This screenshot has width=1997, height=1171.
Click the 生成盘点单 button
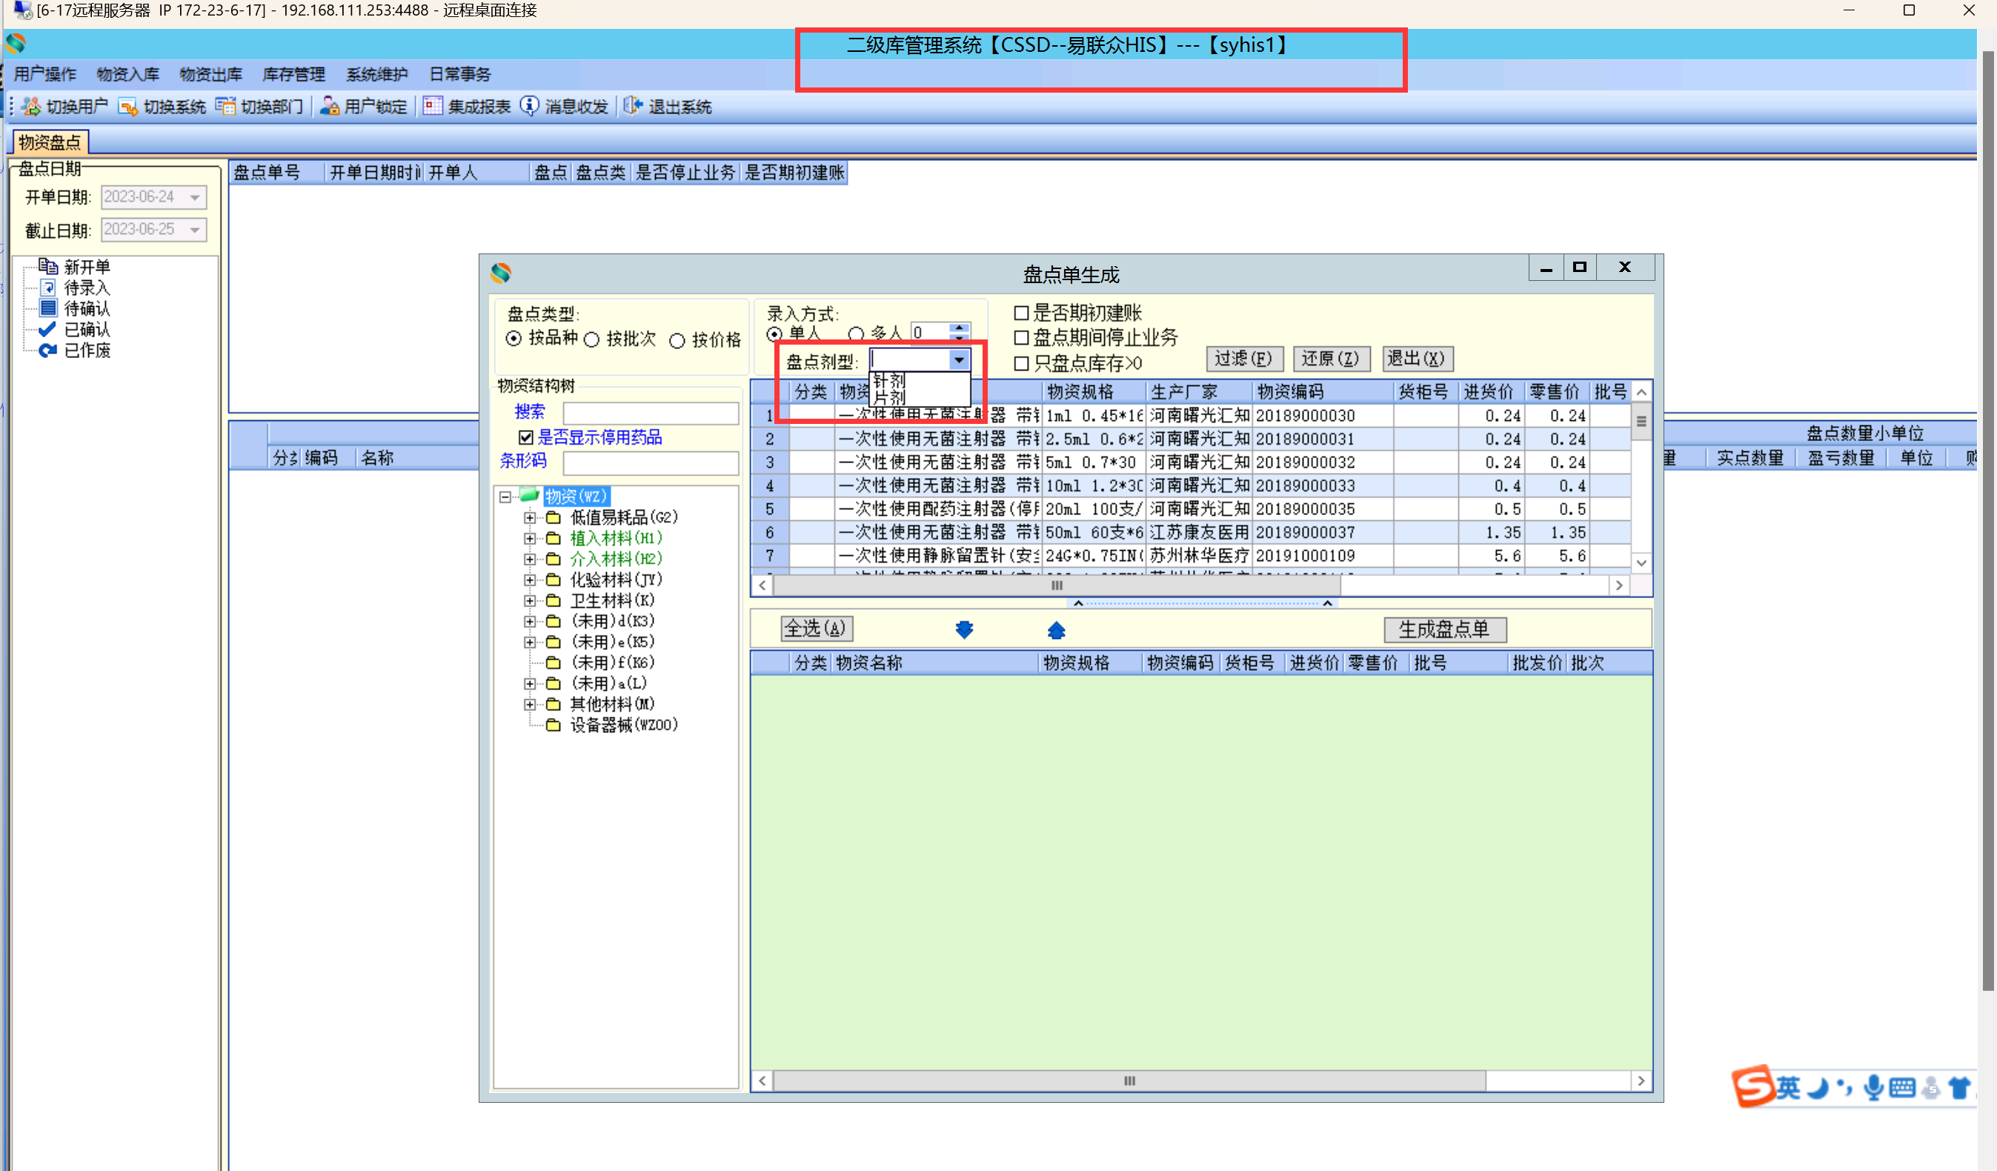[1444, 629]
